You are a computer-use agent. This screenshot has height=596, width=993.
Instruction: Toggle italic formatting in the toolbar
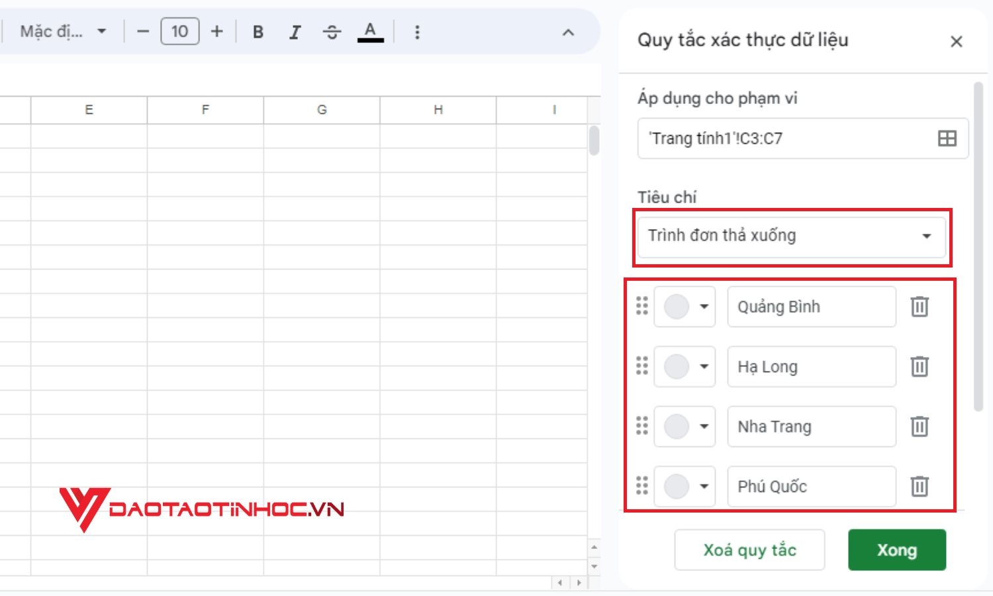pos(295,32)
